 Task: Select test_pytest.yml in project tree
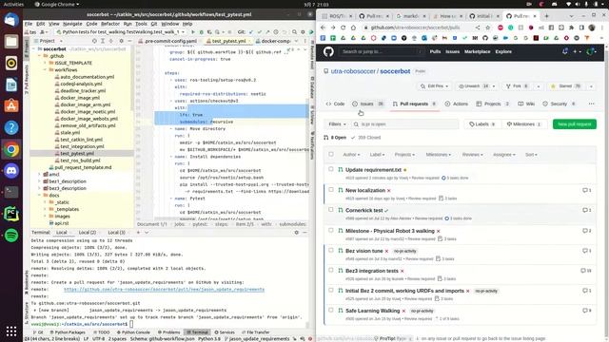[x=77, y=154]
